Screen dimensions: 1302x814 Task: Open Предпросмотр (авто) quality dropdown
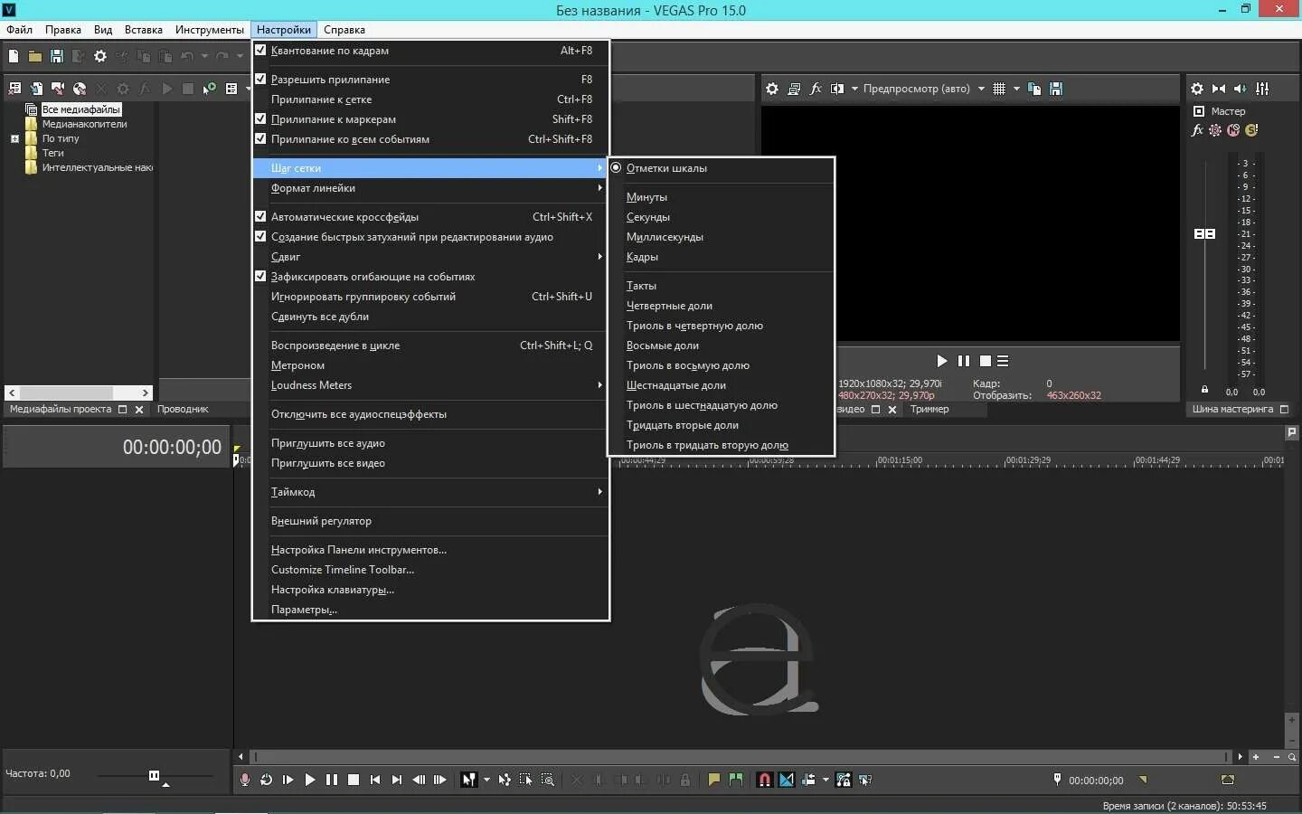923,89
